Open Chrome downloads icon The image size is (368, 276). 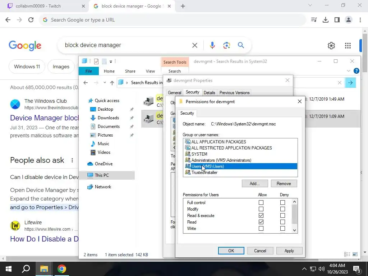pos(326,20)
